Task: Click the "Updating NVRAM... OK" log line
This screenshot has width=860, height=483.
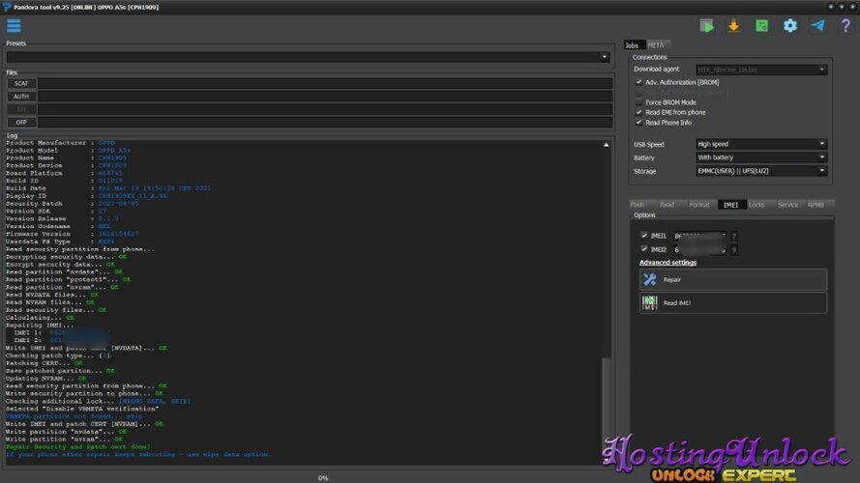Action: point(46,379)
